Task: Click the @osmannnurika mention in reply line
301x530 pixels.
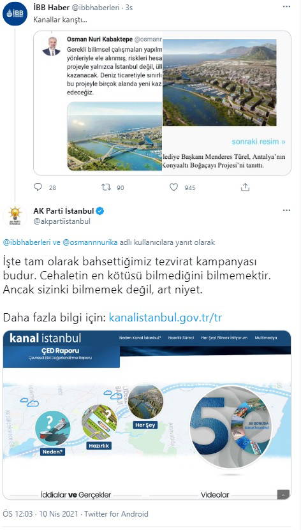Action: click(x=90, y=242)
